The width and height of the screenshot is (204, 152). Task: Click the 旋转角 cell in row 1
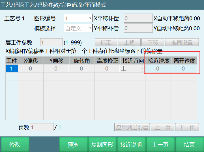tap(81, 68)
